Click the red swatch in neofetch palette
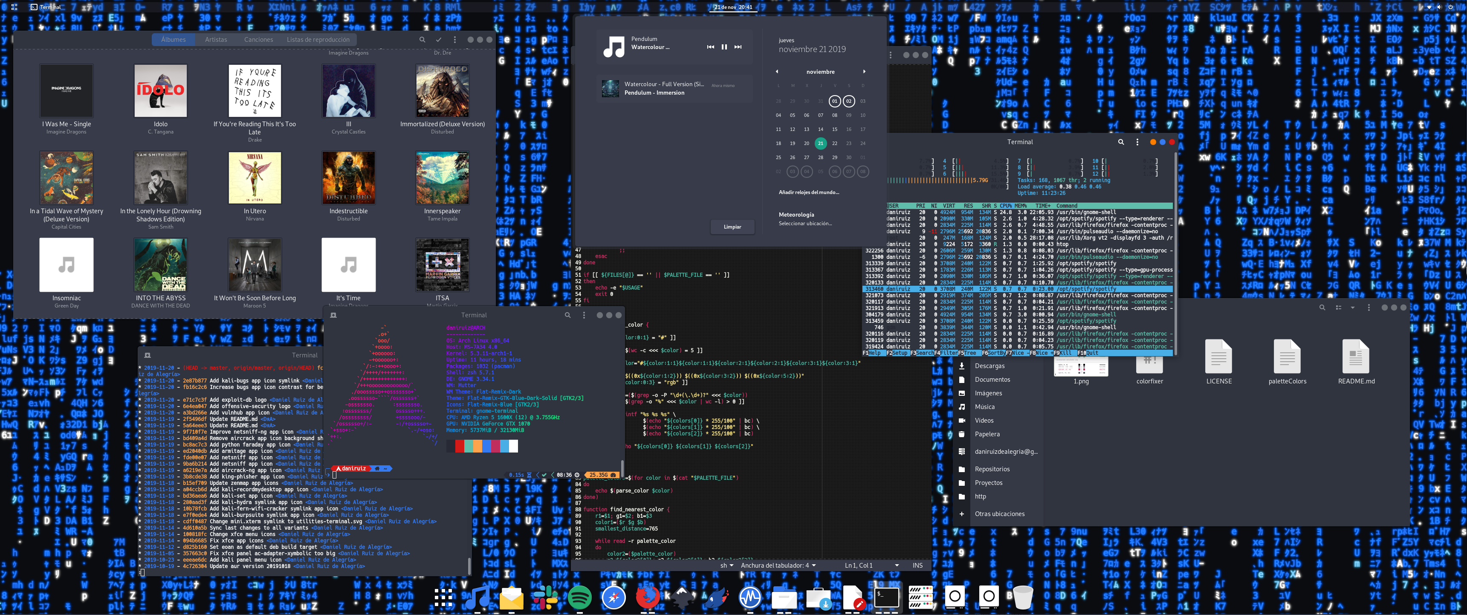Viewport: 1467px width, 615px height. (460, 446)
